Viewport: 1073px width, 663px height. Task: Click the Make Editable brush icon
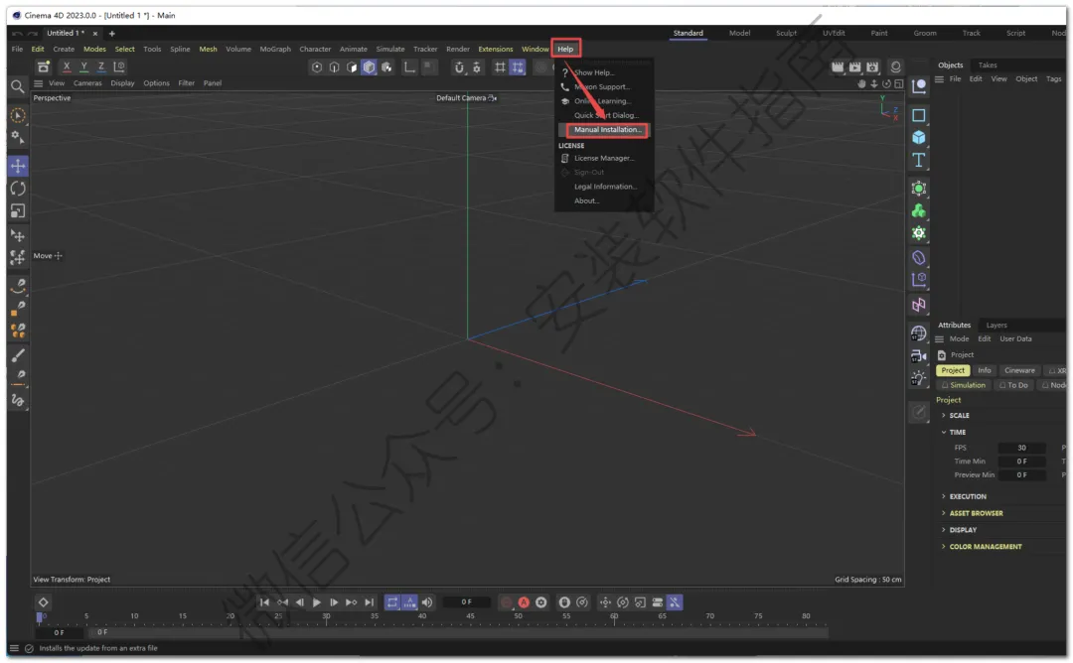click(919, 412)
